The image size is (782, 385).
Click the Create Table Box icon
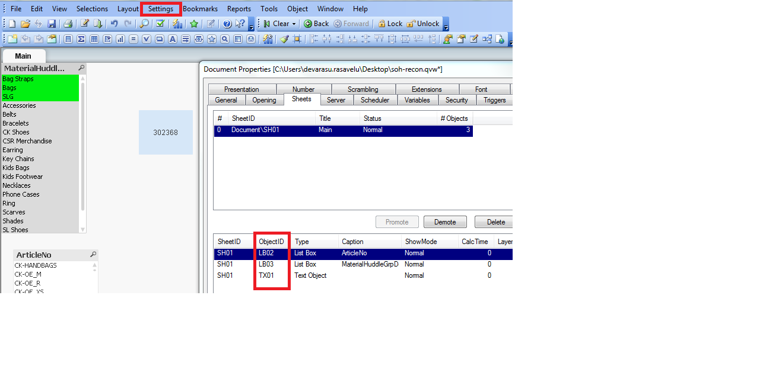tap(94, 39)
